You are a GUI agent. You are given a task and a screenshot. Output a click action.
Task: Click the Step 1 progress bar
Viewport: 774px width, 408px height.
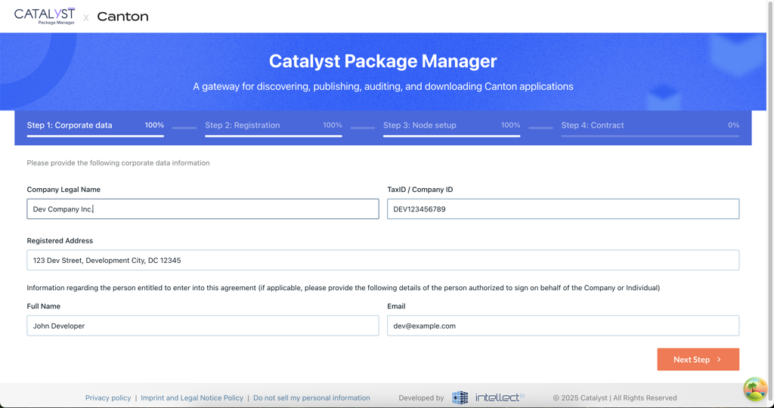[95, 136]
